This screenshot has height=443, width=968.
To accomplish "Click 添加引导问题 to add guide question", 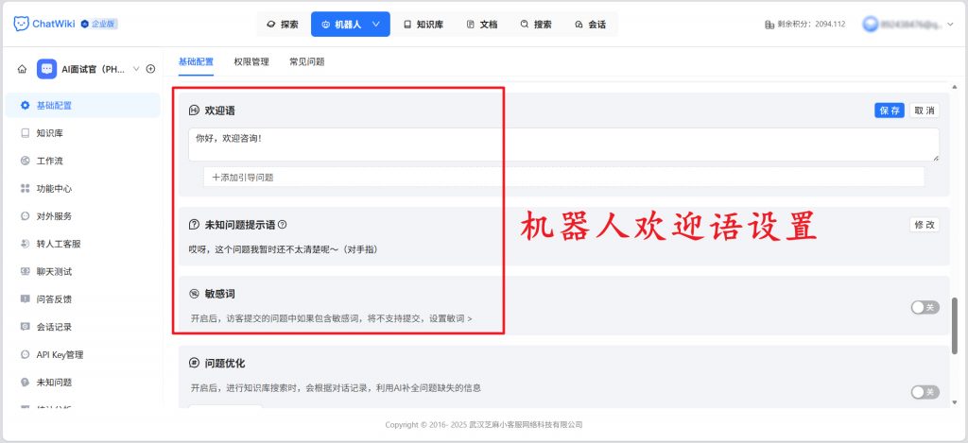I will tap(563, 177).
